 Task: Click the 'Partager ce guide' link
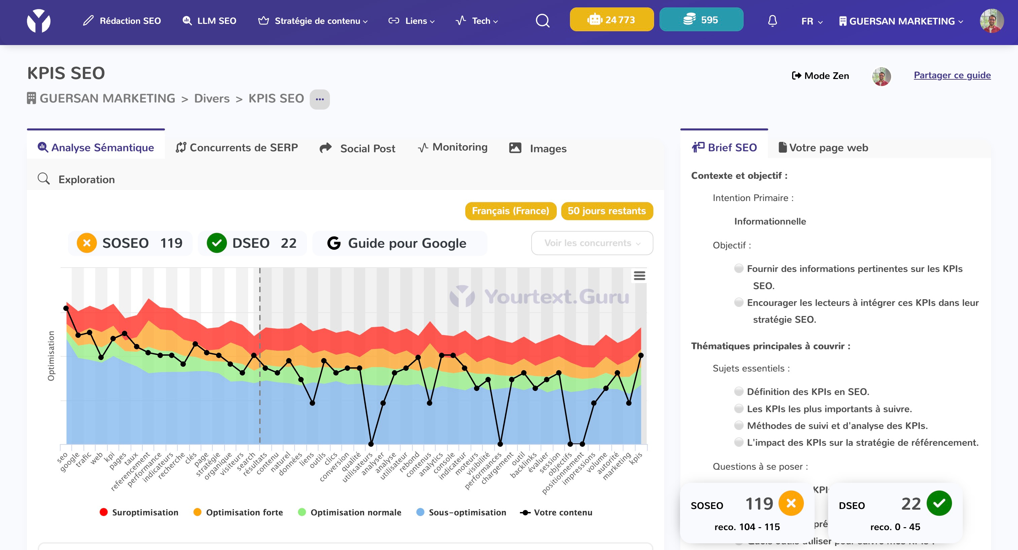952,75
